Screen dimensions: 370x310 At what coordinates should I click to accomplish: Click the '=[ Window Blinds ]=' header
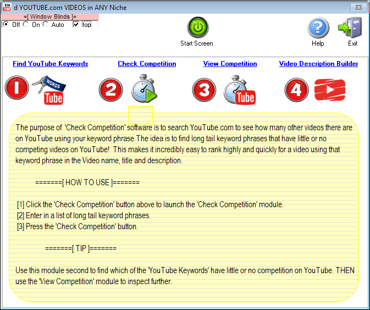(50, 16)
